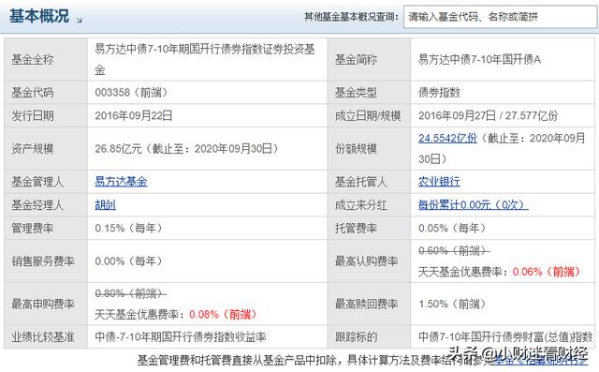Click the tracking target 中债7-10年国开行债券财富(总值)指数 cell
599x372 pixels.
point(503,336)
